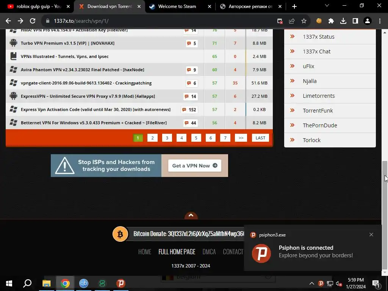This screenshot has height=291, width=388.
Task: Open the clock and date in taskbar
Action: pos(356,283)
